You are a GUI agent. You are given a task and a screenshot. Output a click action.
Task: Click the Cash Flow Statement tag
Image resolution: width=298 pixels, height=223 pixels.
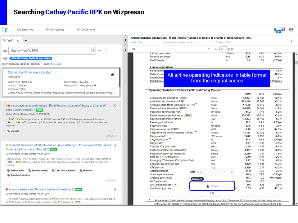[x=64, y=171]
